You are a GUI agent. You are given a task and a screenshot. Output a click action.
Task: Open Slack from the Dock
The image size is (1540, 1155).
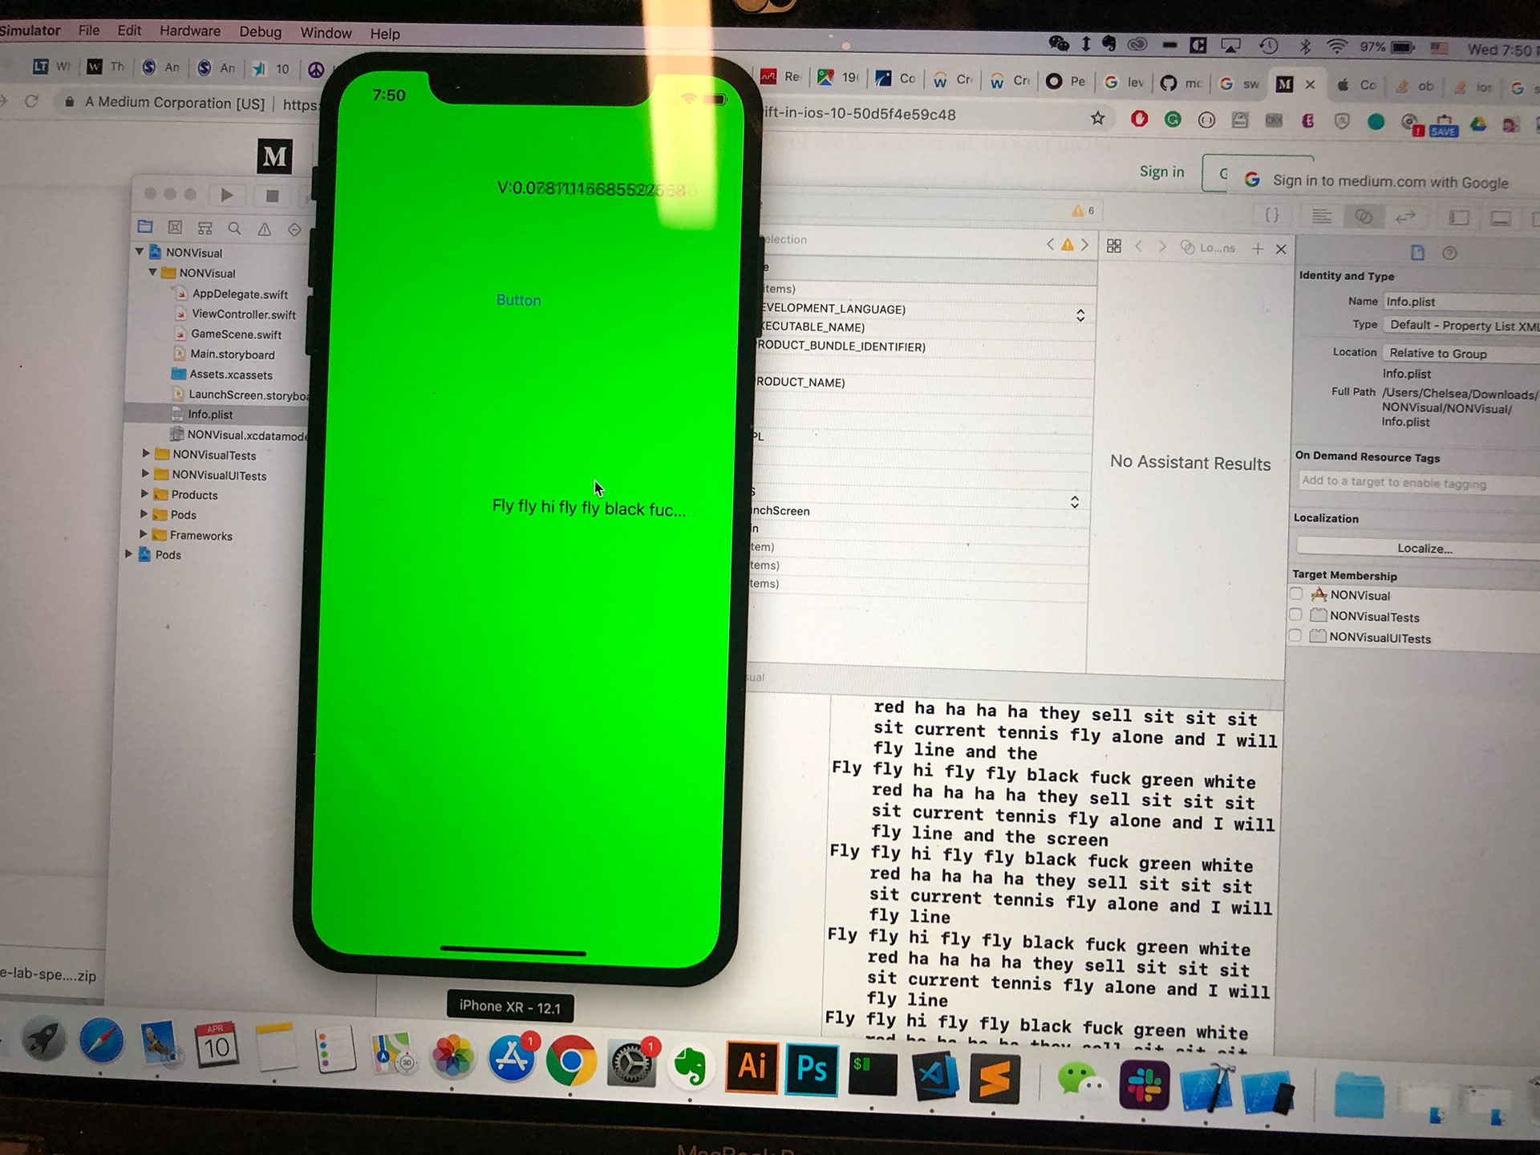(1144, 1087)
